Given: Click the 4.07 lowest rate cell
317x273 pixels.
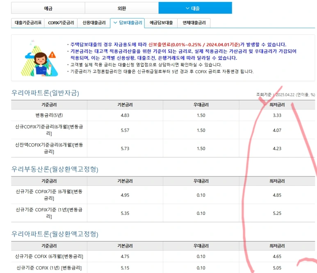Looking at the screenshot, I should coord(277,130).
